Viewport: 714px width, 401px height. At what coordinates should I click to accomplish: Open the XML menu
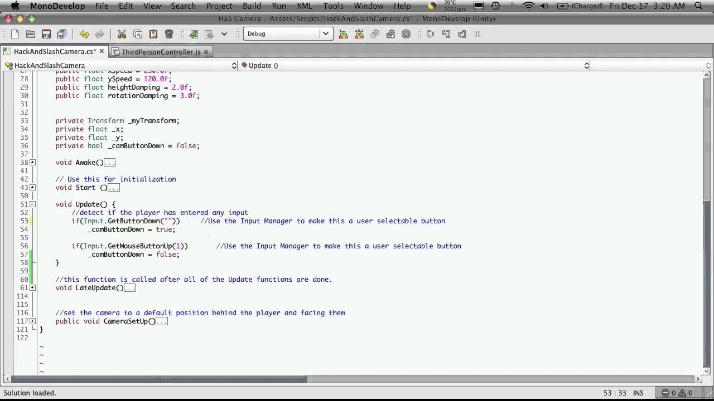tap(305, 6)
